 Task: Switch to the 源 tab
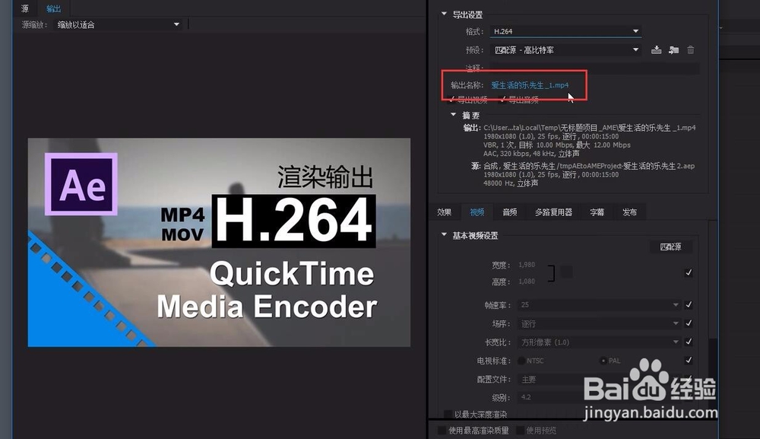(25, 8)
